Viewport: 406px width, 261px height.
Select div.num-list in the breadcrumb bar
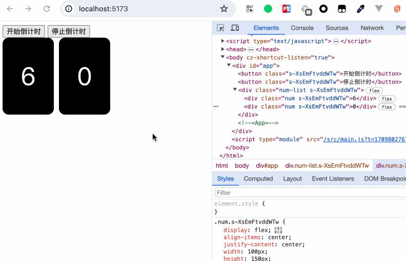[x=327, y=166]
